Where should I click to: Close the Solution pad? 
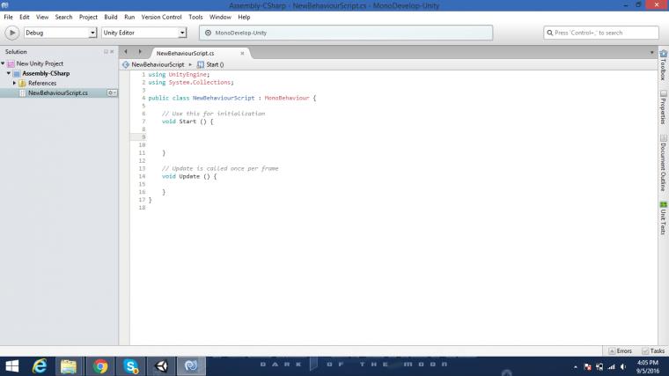click(x=112, y=52)
